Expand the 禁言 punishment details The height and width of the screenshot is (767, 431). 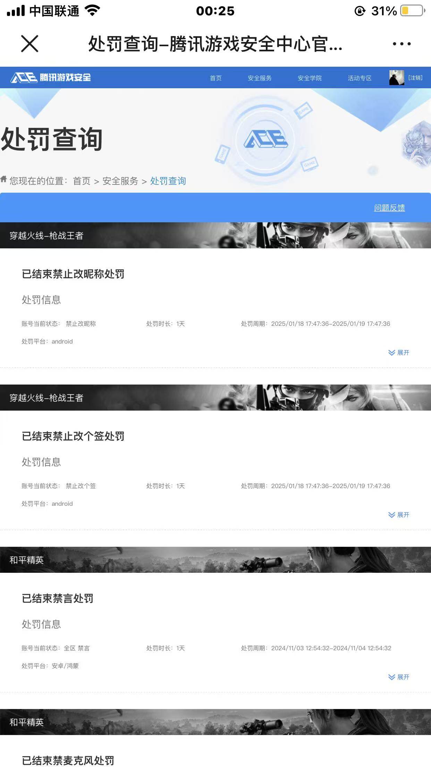coord(399,677)
